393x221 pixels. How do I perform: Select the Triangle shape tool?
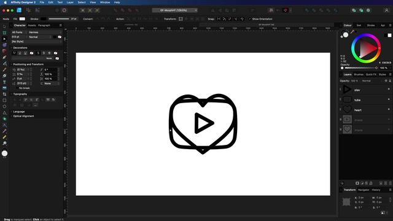[4, 113]
